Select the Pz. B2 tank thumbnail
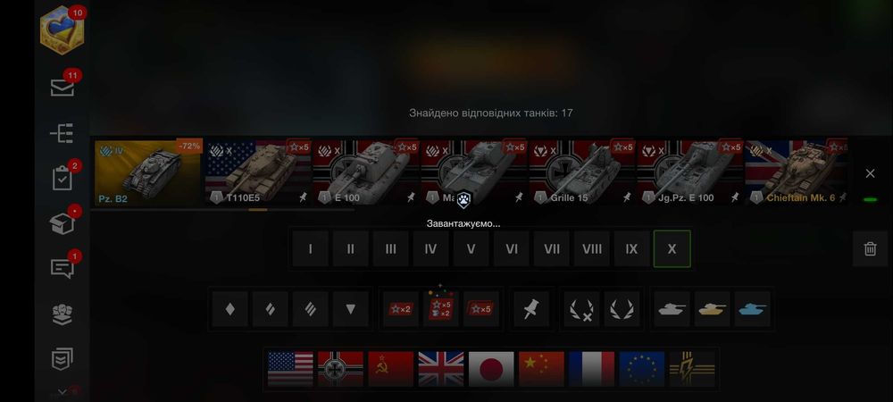This screenshot has height=402, width=893. [148, 172]
